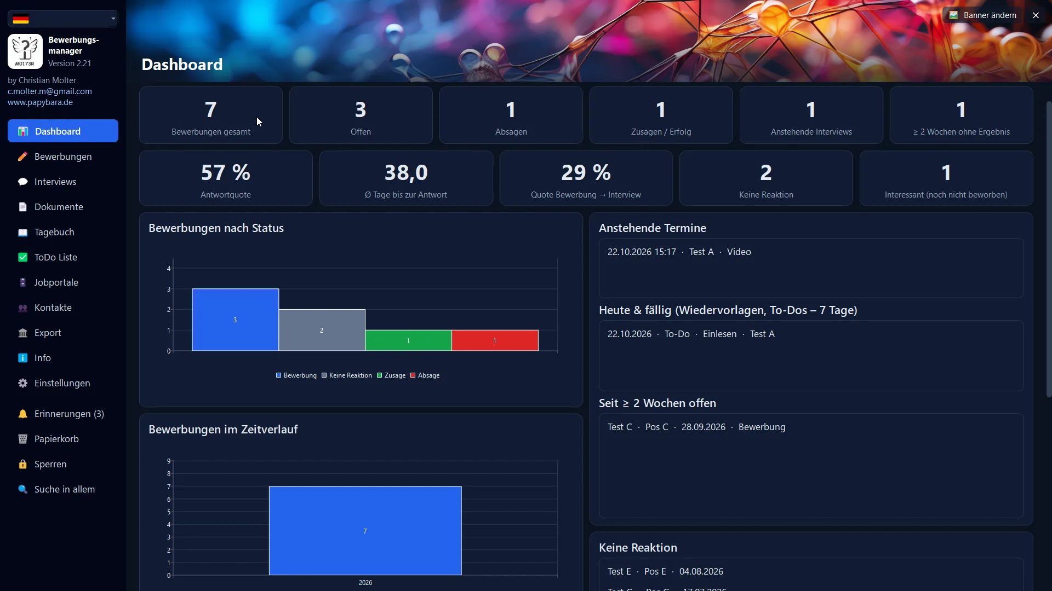This screenshot has width=1052, height=591.
Task: Click the Erinnerungen bell icon
Action: pyautogui.click(x=22, y=414)
